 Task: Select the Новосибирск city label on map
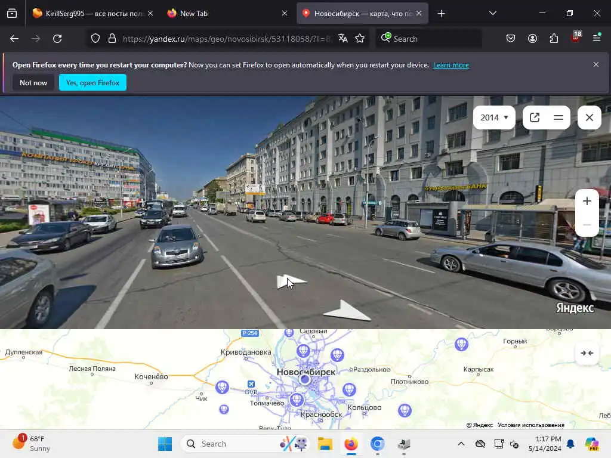(x=306, y=372)
